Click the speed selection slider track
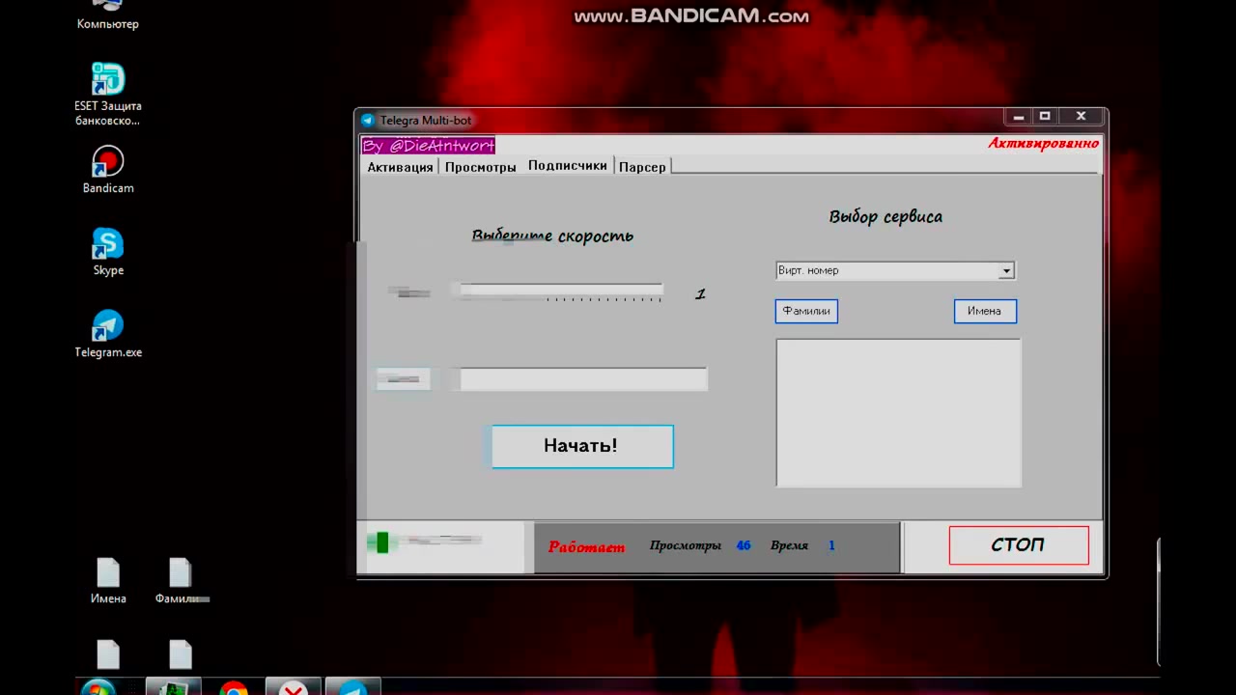The height and width of the screenshot is (695, 1236). click(560, 291)
